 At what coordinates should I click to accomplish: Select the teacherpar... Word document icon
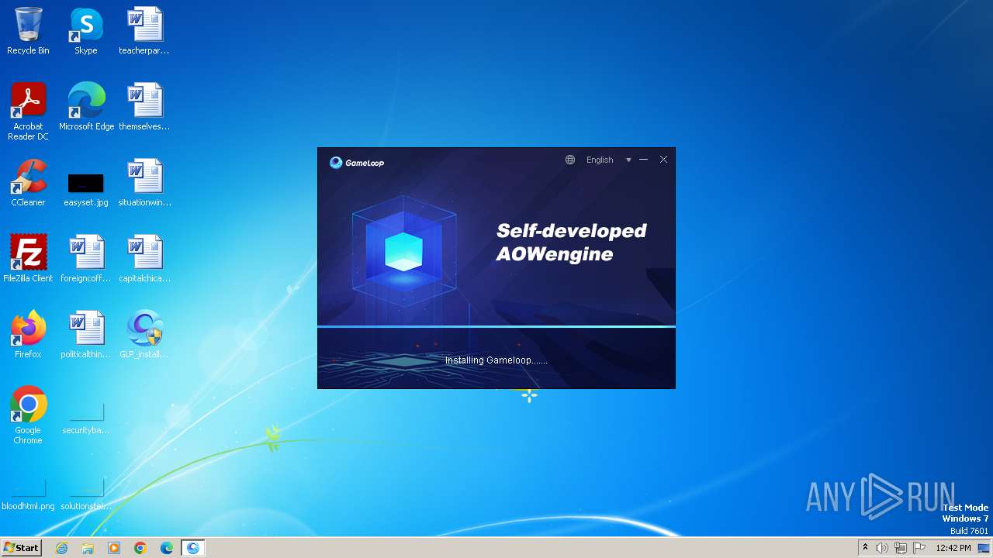(144, 31)
